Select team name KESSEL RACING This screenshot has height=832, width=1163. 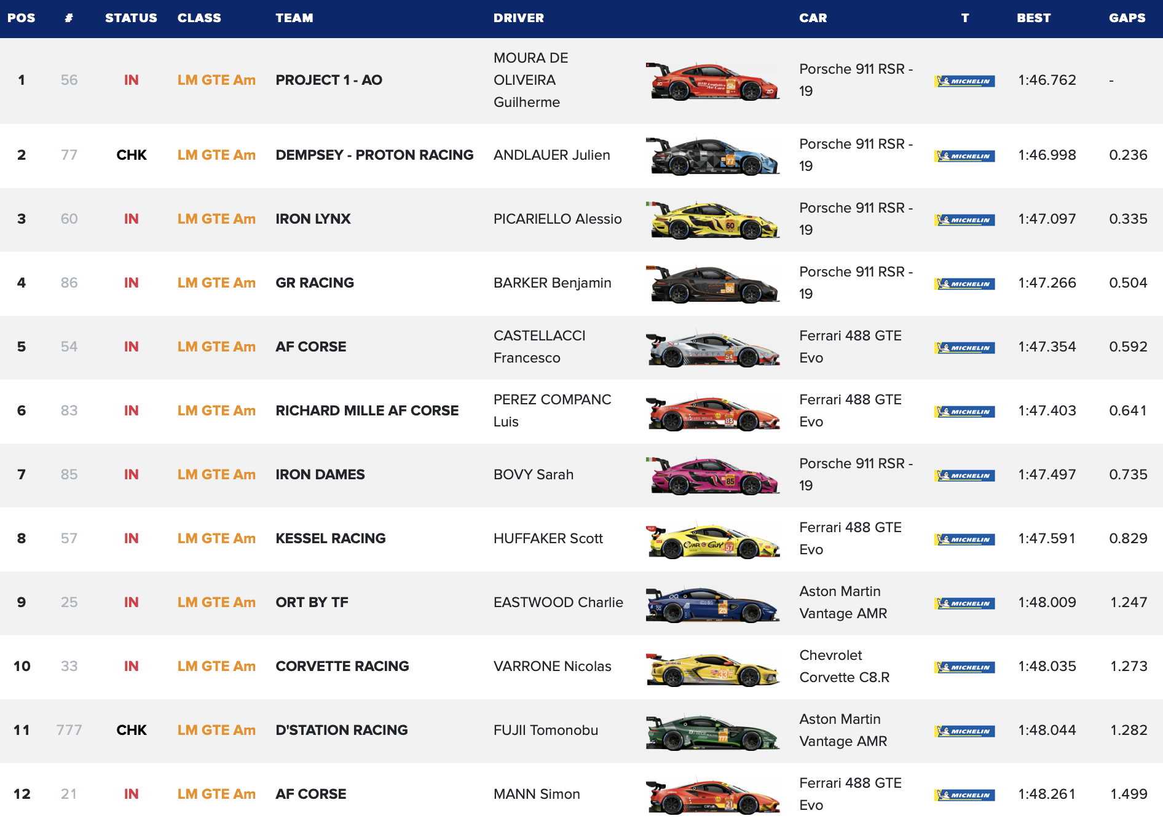pos(331,538)
